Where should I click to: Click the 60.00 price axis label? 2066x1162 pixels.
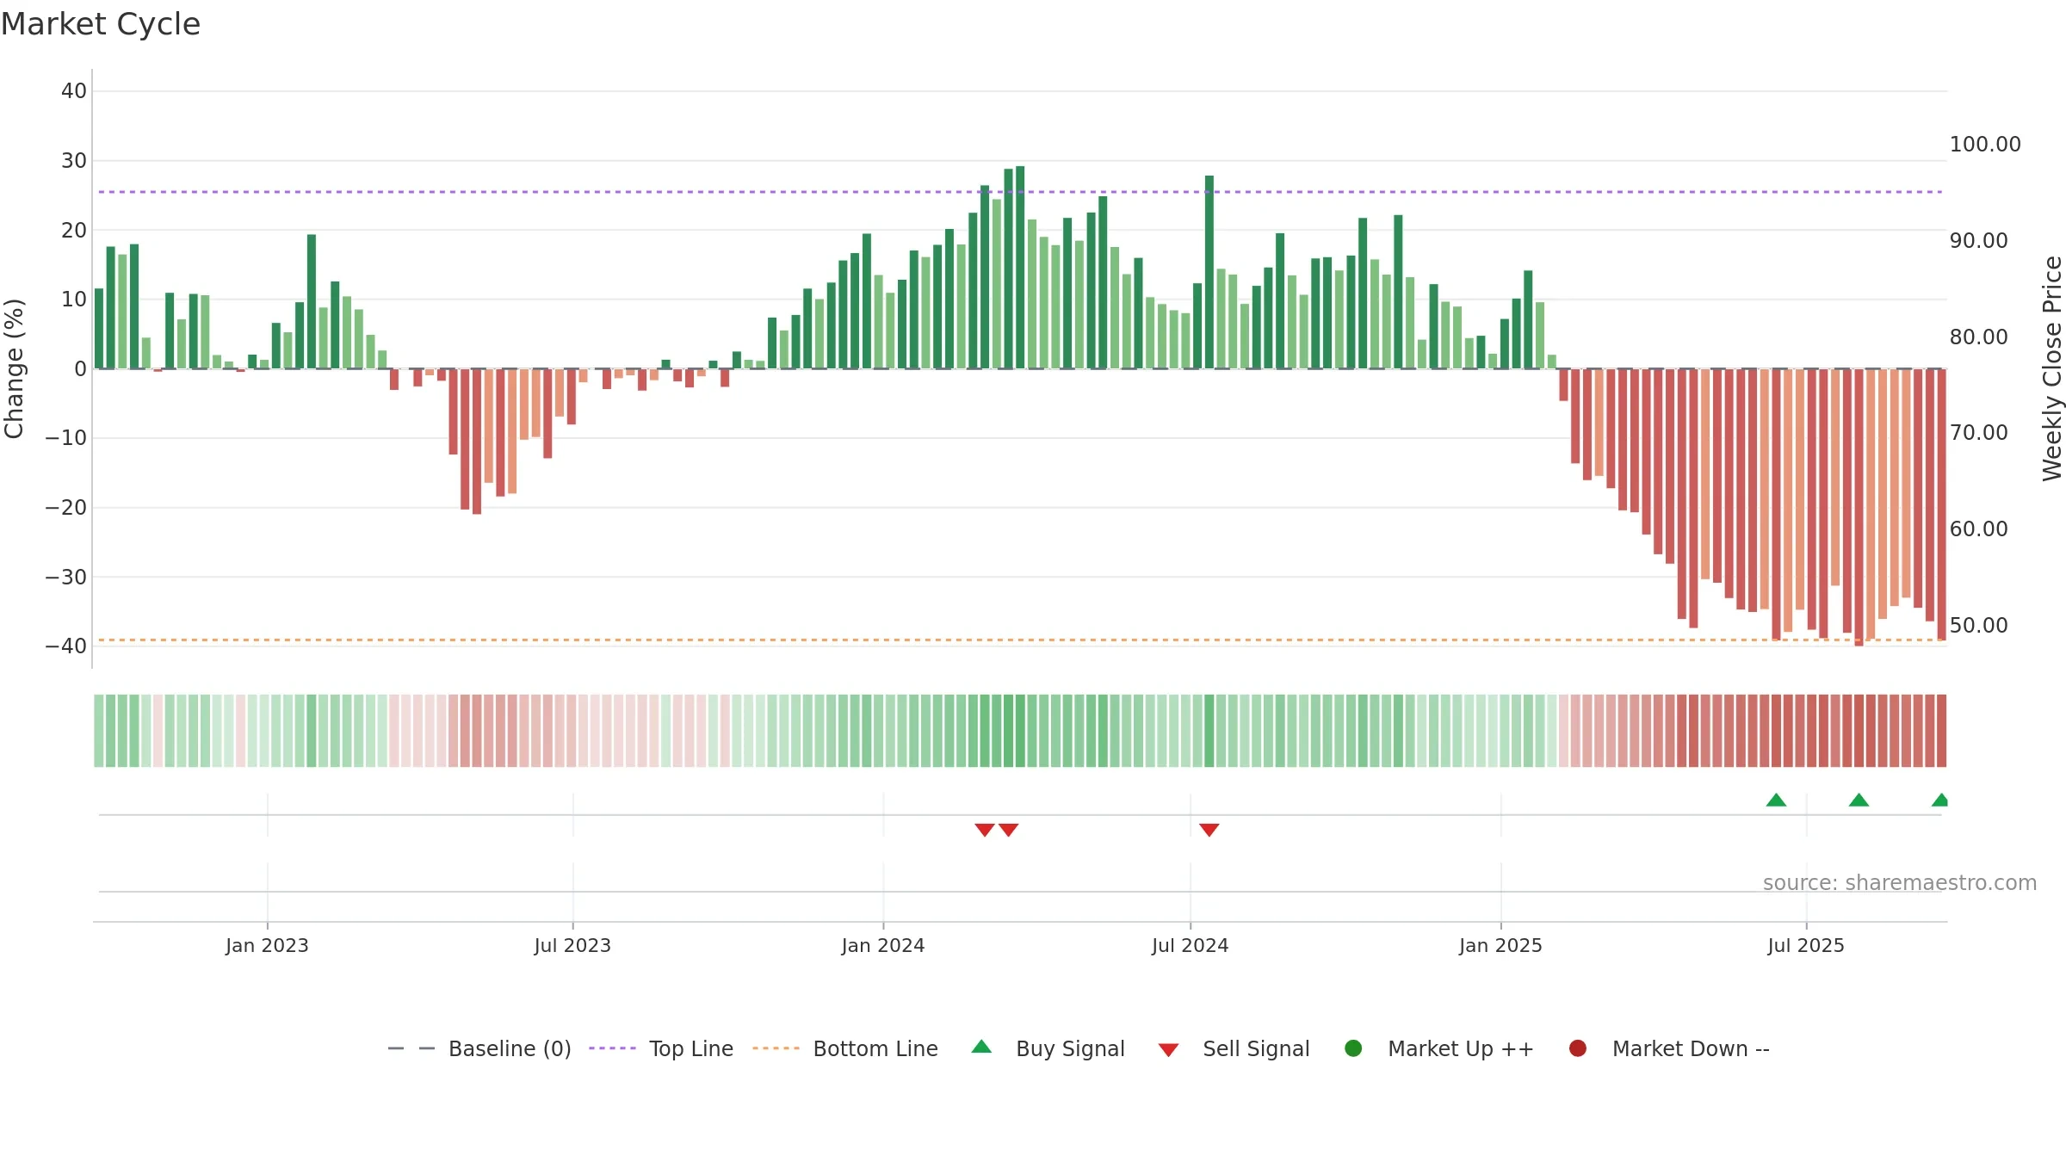coord(1978,529)
